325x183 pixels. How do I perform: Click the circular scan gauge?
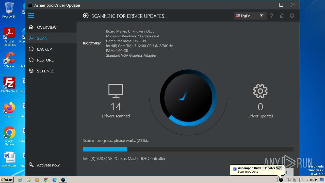pos(188,98)
